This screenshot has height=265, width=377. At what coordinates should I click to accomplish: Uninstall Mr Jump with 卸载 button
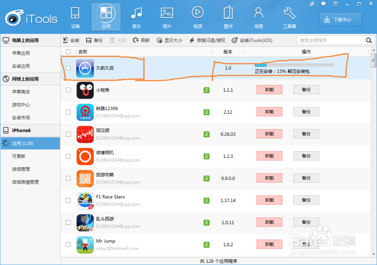click(x=269, y=244)
